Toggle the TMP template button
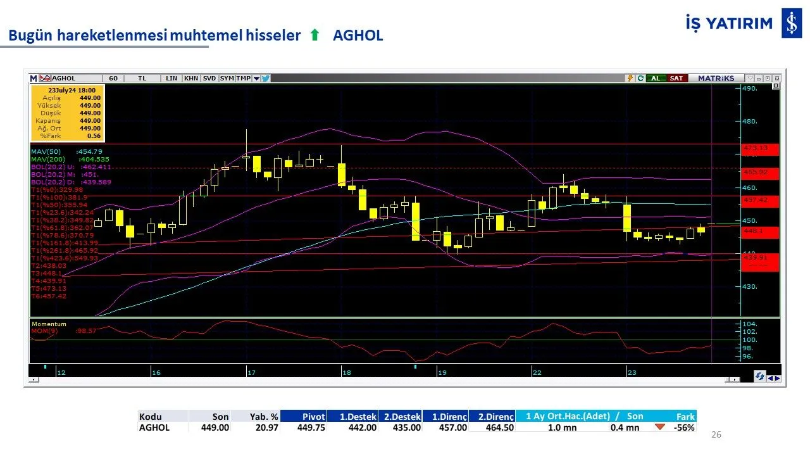 pyautogui.click(x=244, y=78)
